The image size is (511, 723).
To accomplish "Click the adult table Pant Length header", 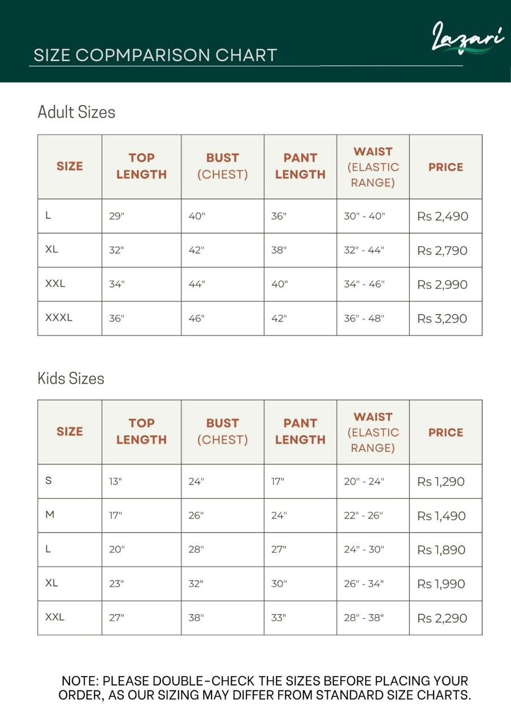I will click(x=300, y=166).
